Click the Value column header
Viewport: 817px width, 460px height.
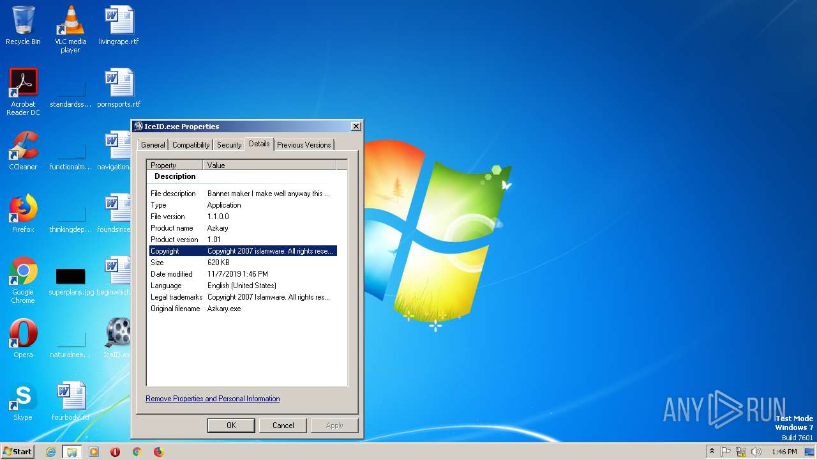(x=269, y=165)
